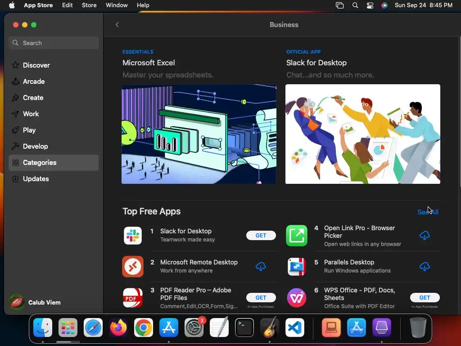The width and height of the screenshot is (461, 346).
Task: Click the Slack for Desktop featured title
Action: (316, 63)
